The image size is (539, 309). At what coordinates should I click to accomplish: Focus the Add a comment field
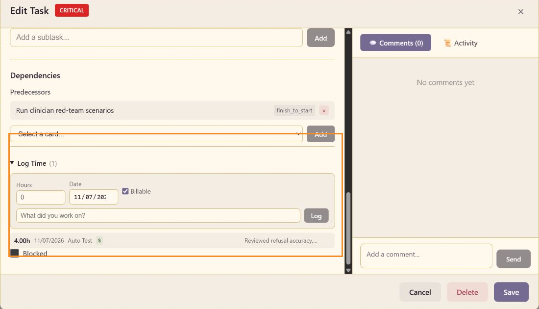coord(426,256)
